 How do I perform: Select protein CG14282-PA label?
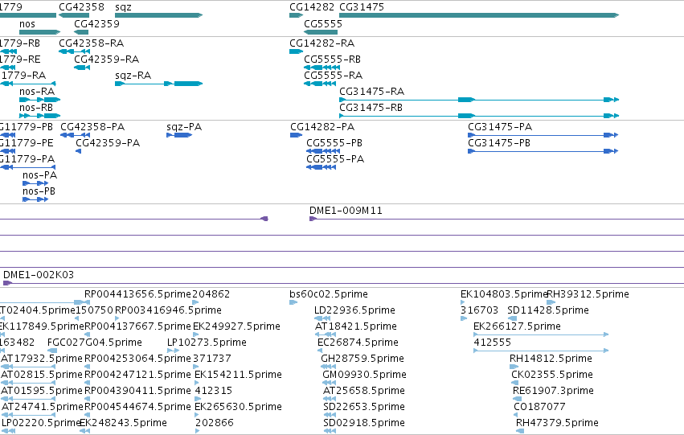click(322, 127)
